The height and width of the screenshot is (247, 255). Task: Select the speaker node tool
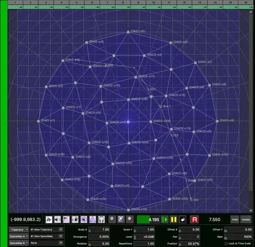(x=58, y=220)
